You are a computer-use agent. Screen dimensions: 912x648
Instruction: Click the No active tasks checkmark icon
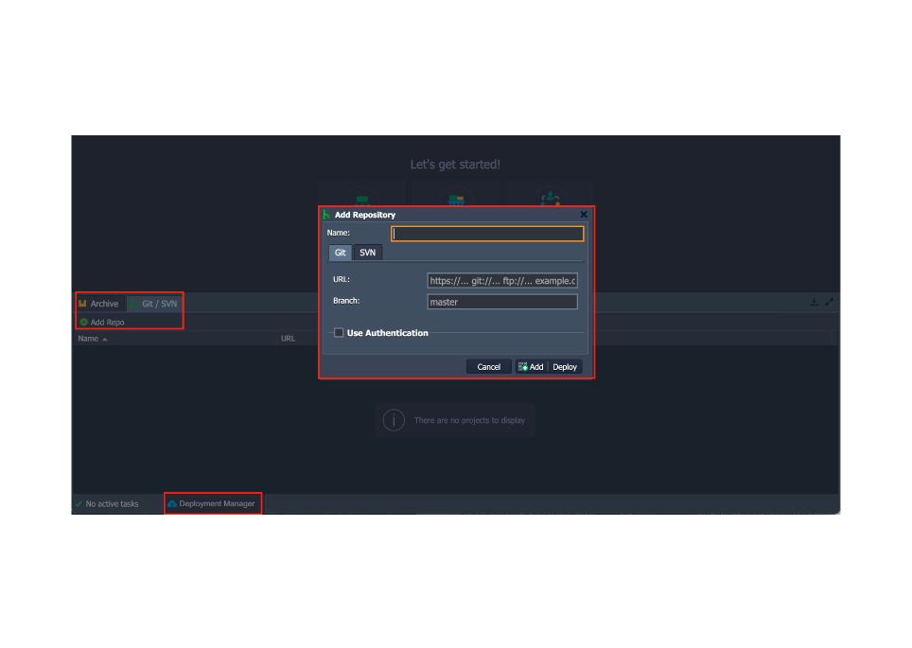[x=79, y=504]
